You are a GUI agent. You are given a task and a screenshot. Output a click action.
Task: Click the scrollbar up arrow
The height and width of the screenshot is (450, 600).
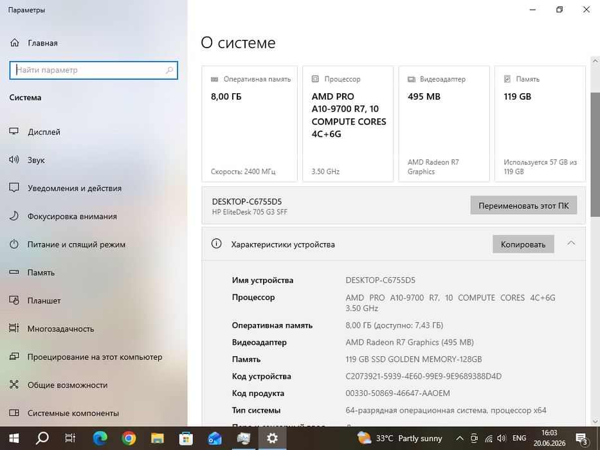click(595, 61)
